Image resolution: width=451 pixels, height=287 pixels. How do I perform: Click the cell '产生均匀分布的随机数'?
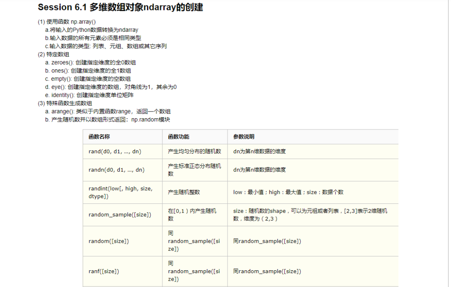(195, 151)
